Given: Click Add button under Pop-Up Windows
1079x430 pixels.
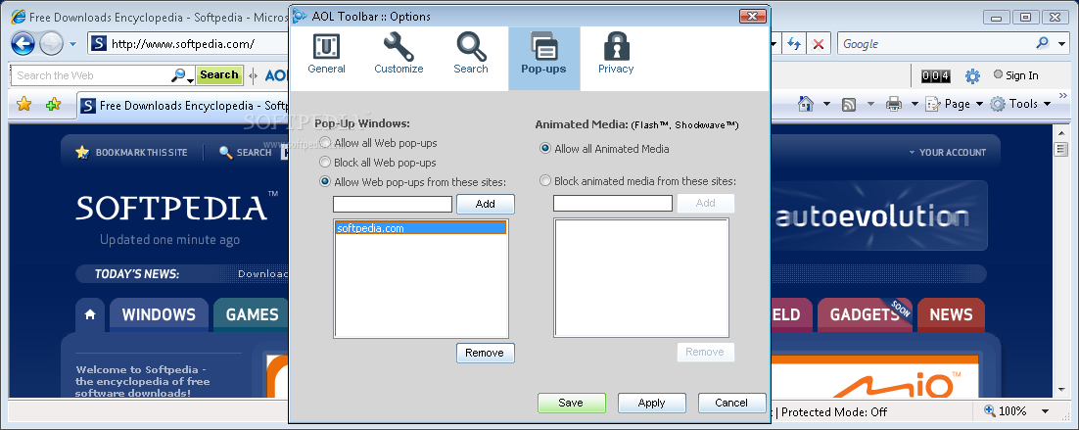Looking at the screenshot, I should [485, 204].
